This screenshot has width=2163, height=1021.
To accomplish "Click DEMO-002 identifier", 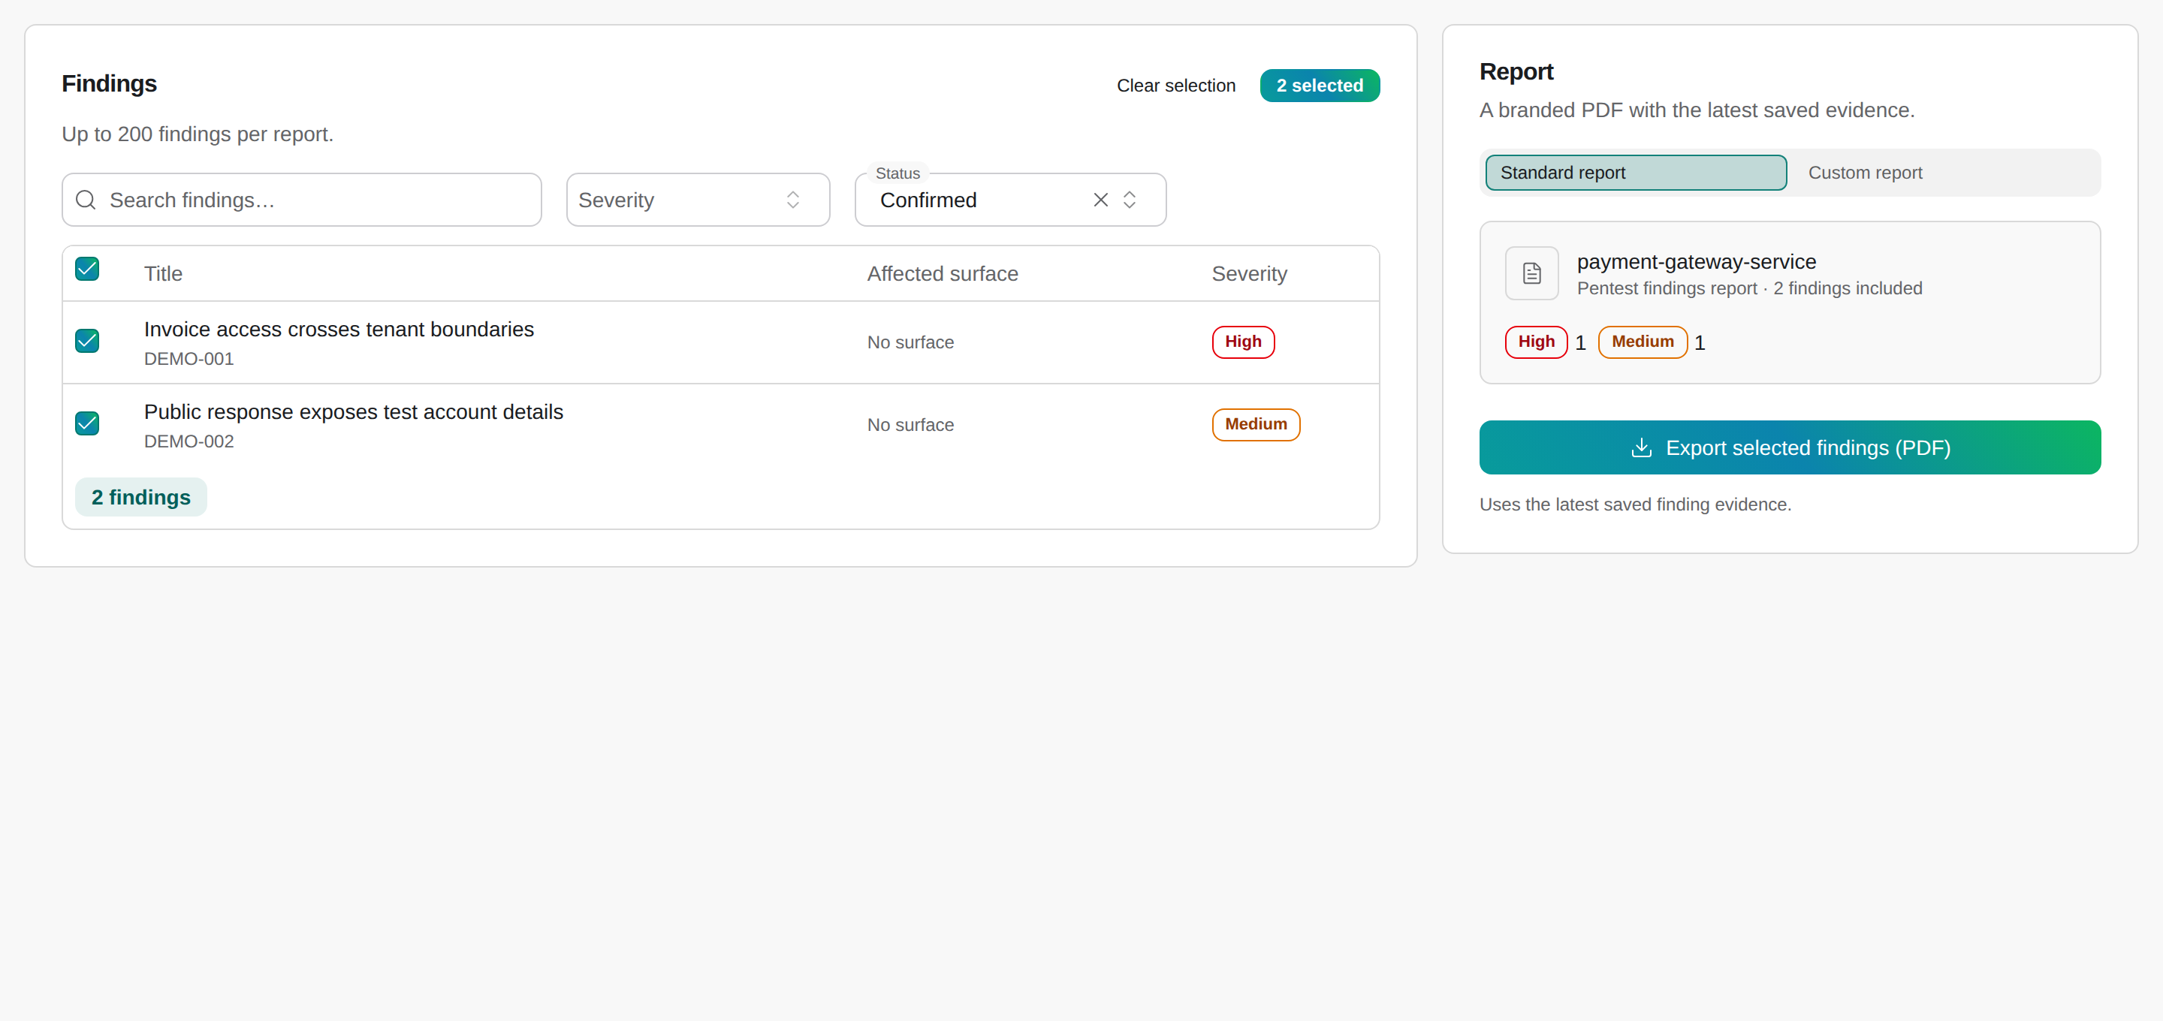I will [x=189, y=441].
